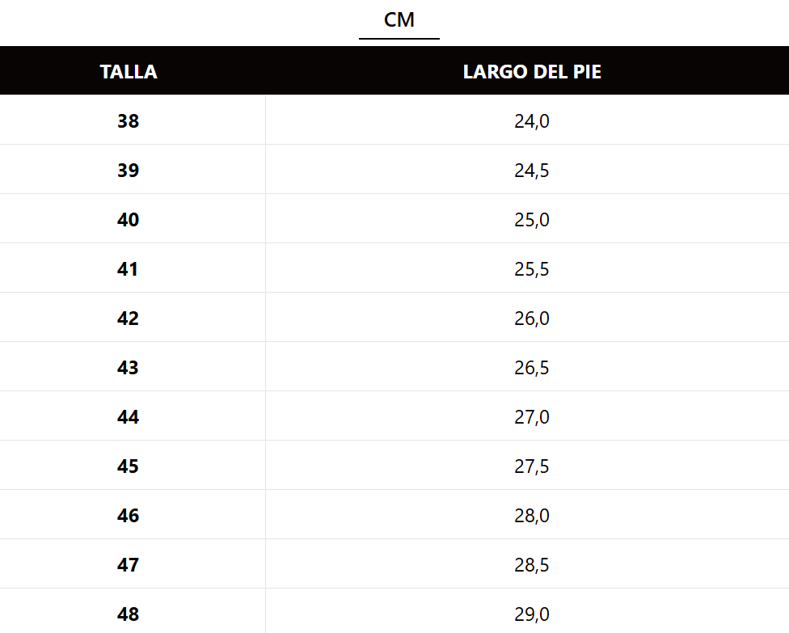Select size 47 row label
The height and width of the screenshot is (633, 789).
128,565
